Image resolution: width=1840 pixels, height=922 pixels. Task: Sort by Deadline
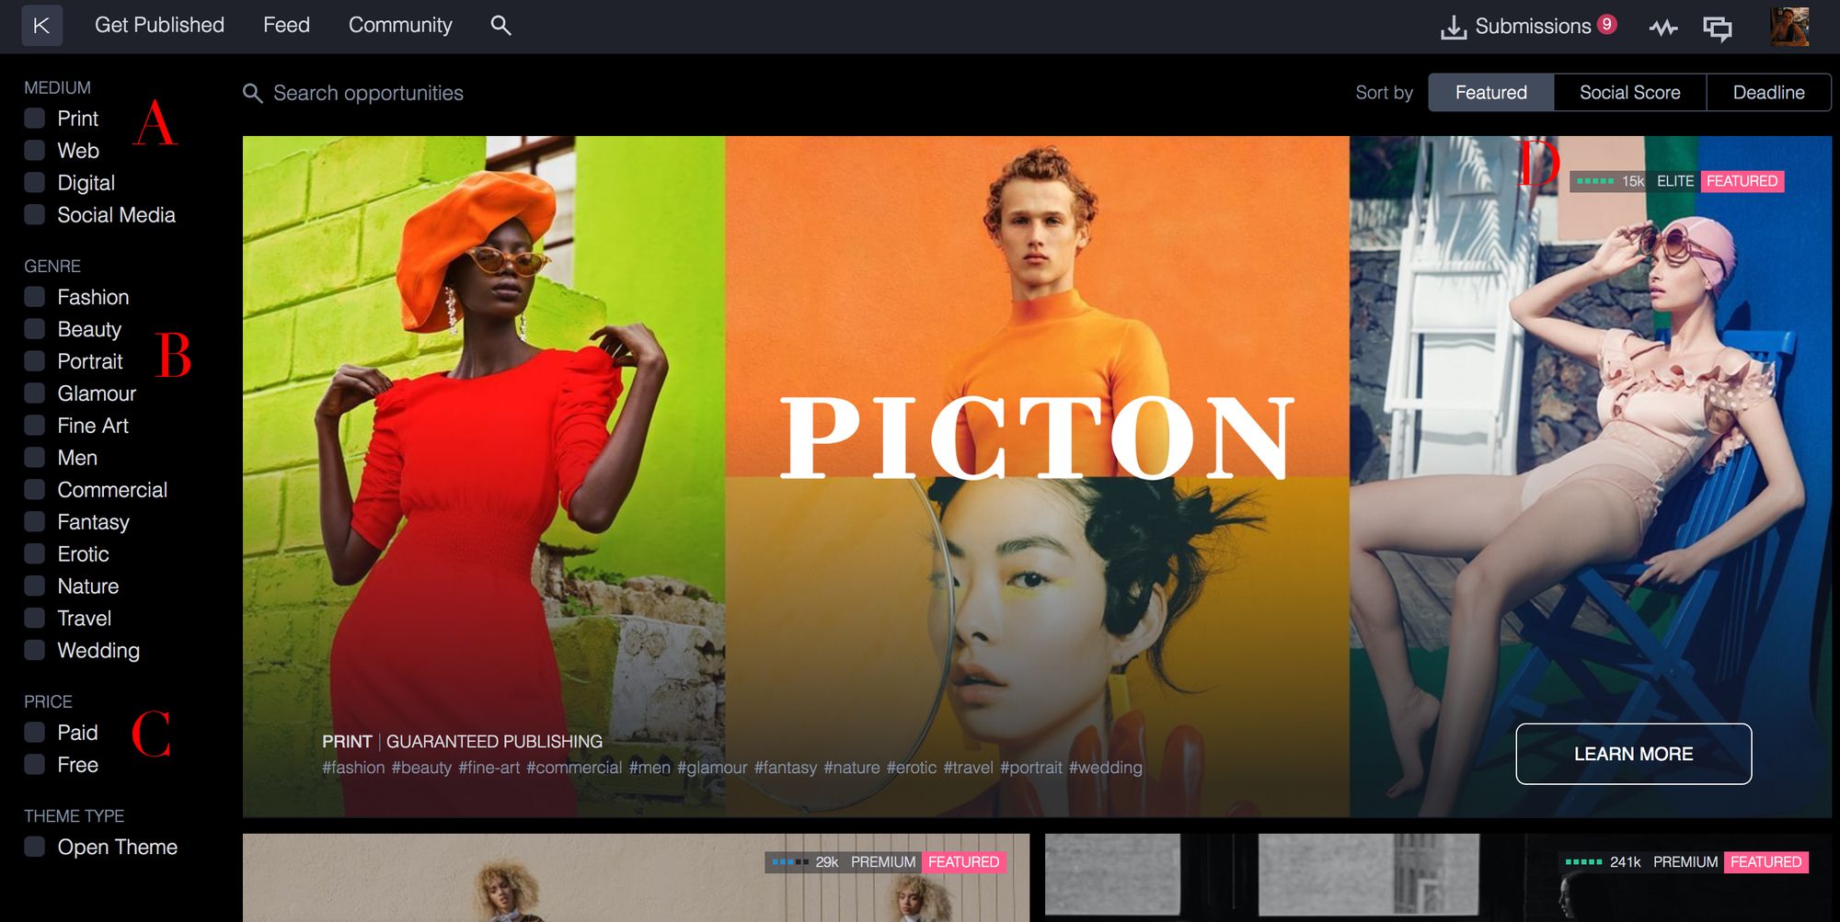pos(1768,92)
